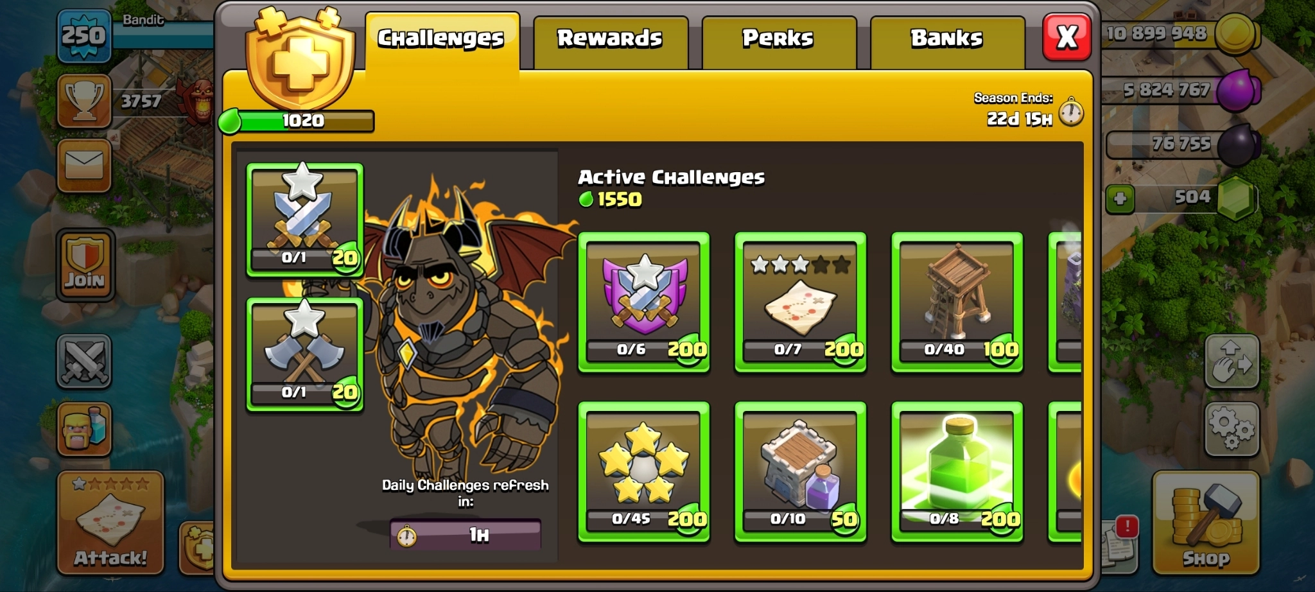This screenshot has width=1315, height=592.
Task: Select the Banks tab
Action: 946,41
